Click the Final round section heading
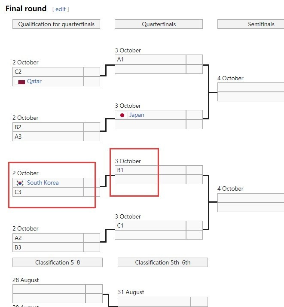This screenshot has width=284, height=307. (26, 9)
